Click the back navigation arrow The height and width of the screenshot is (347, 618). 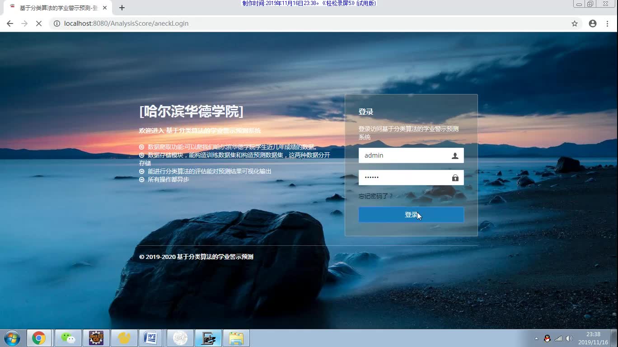pos(10,23)
